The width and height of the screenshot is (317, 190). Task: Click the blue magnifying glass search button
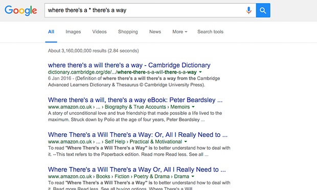(263, 10)
